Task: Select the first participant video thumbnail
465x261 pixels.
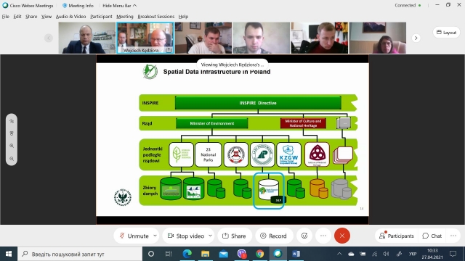Action: [x=87, y=38]
